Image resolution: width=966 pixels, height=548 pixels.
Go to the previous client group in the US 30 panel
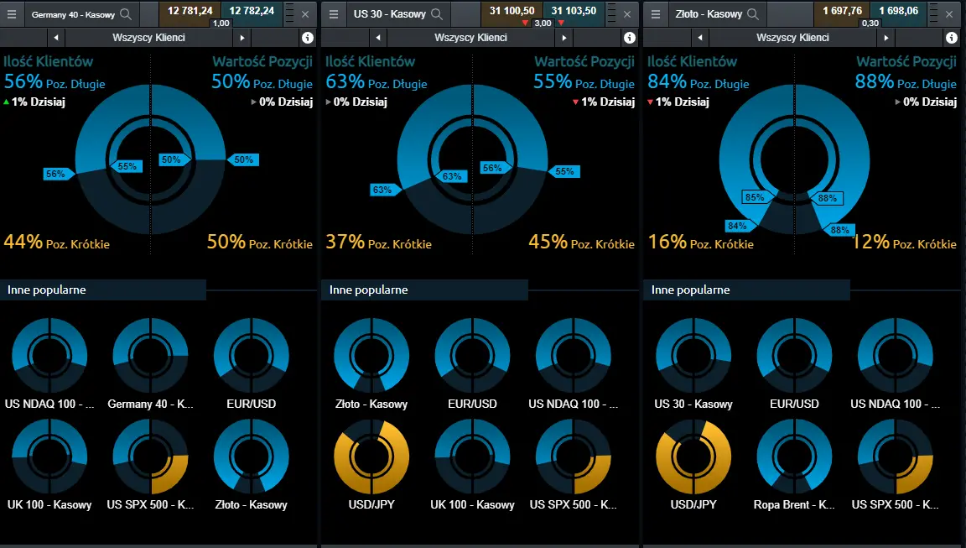(377, 38)
